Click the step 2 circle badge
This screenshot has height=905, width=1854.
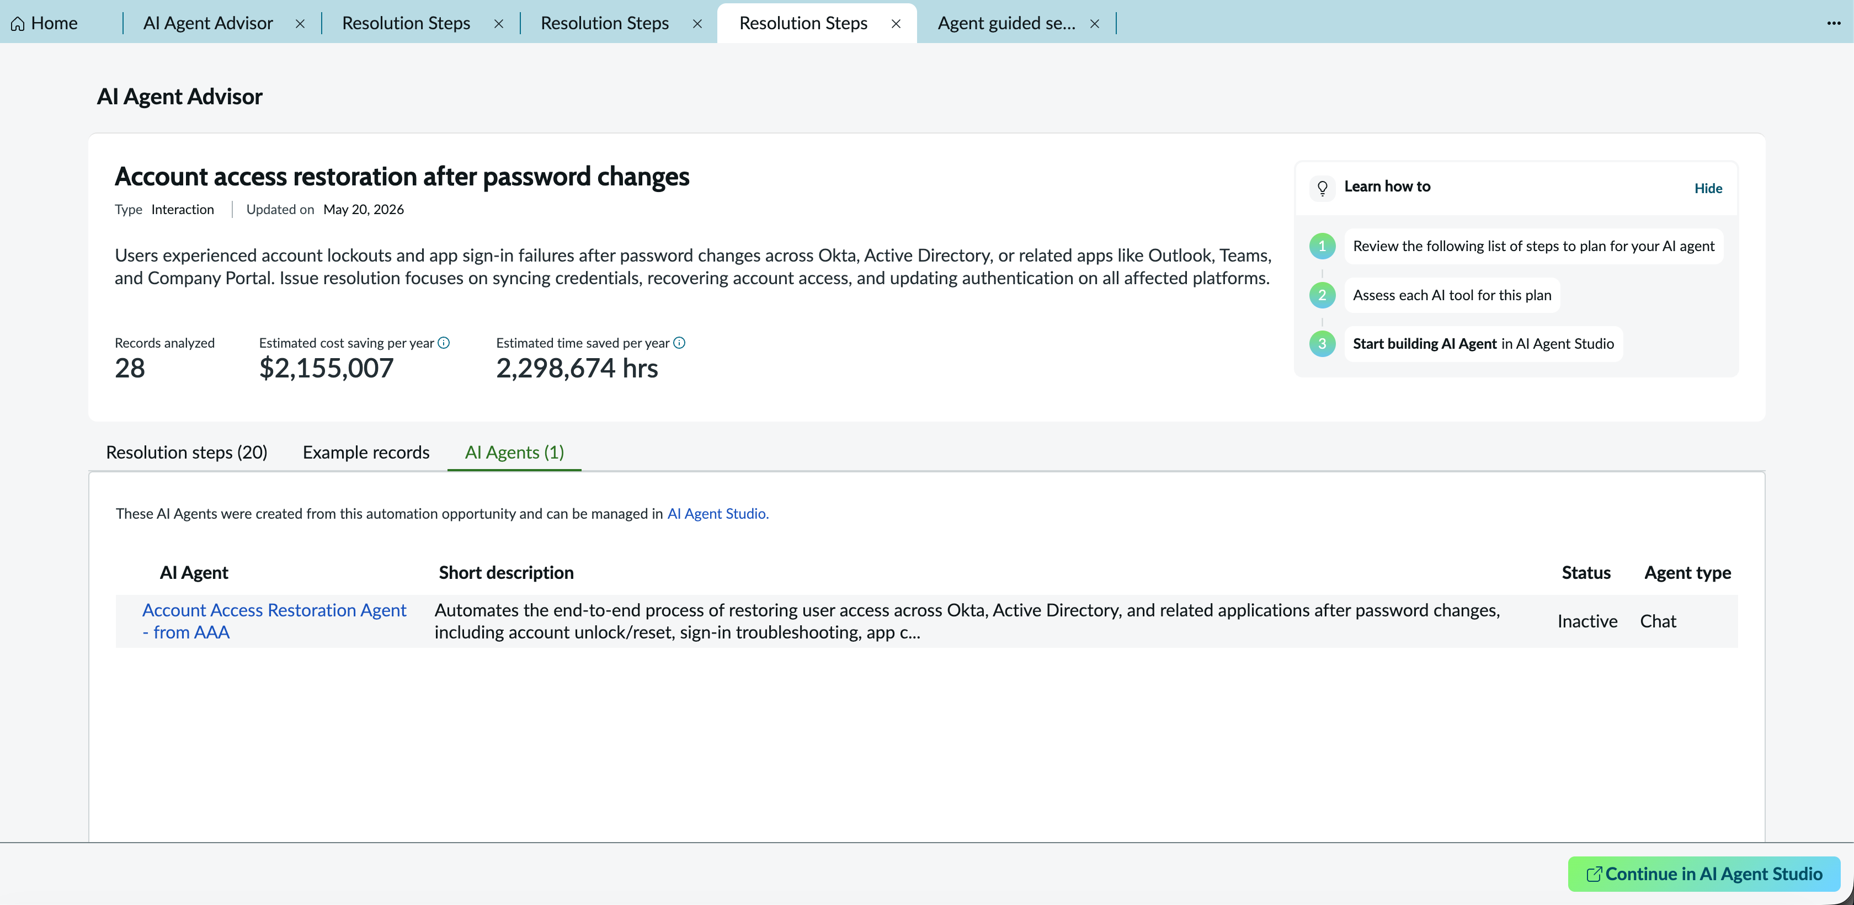[1322, 295]
